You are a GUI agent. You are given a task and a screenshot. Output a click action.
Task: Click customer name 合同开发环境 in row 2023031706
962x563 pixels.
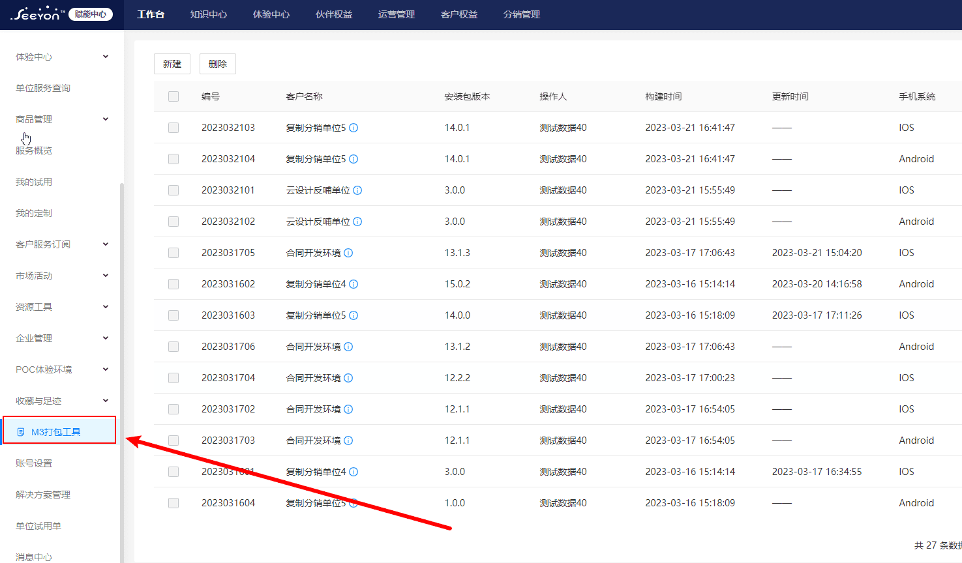314,347
